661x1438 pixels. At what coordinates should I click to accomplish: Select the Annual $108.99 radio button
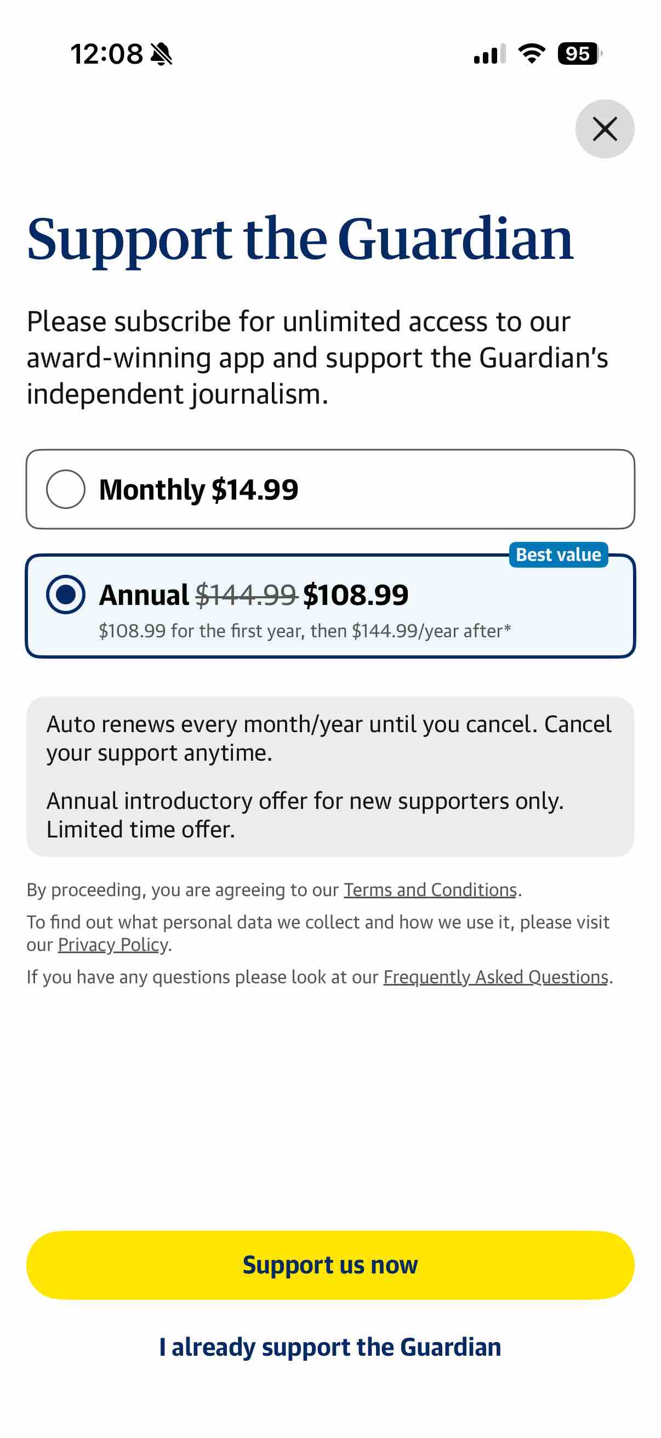pos(66,594)
